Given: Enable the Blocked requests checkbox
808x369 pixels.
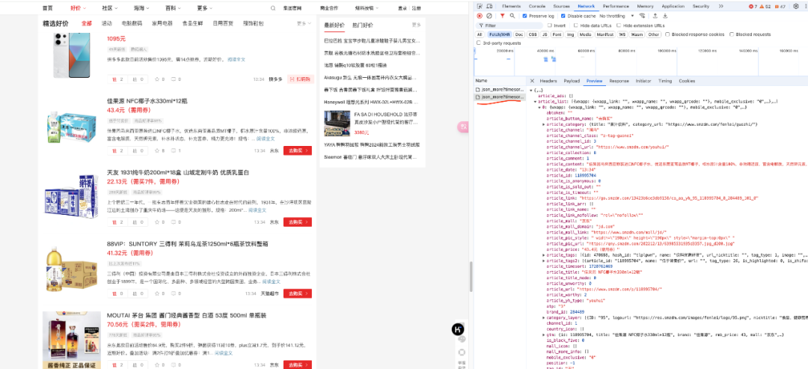Looking at the screenshot, I should point(732,34).
